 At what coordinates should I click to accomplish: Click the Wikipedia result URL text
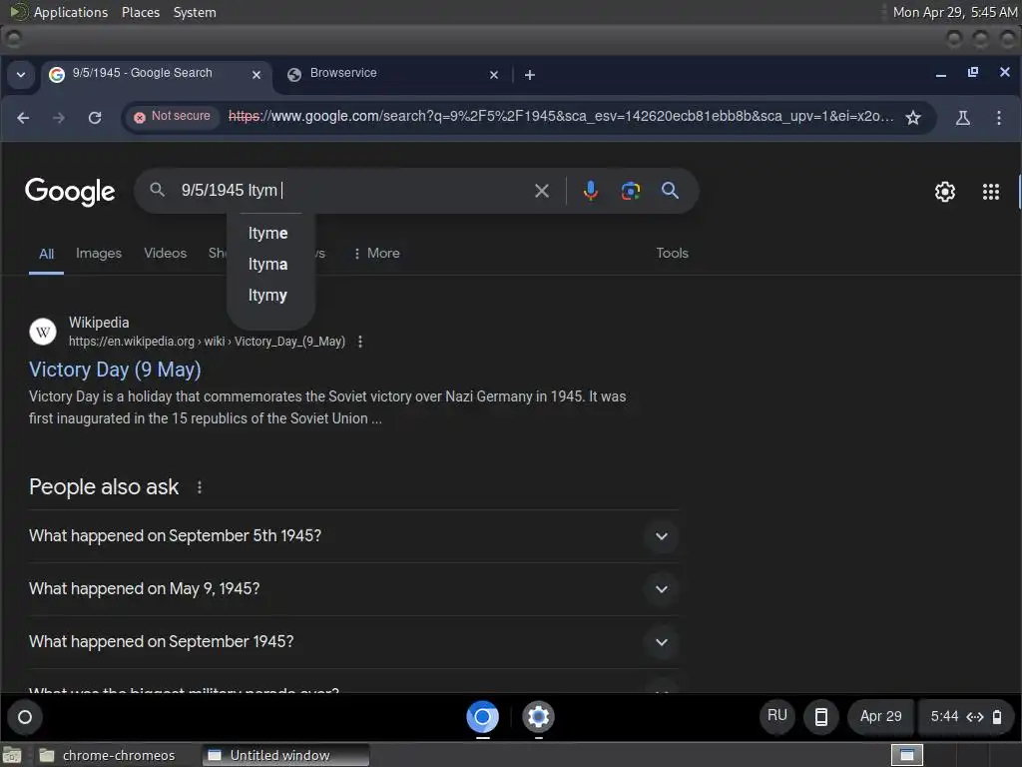coord(207,342)
